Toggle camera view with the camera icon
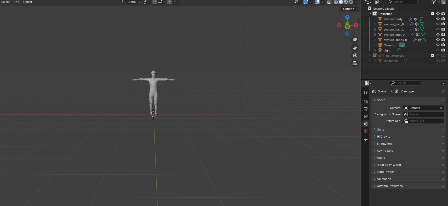Screen dimensions: 448x206 tap(355, 55)
